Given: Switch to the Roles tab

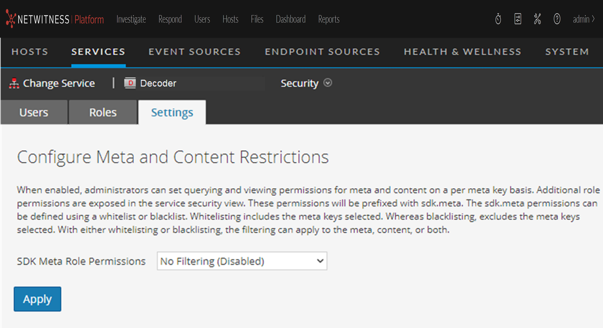Looking at the screenshot, I should [103, 112].
